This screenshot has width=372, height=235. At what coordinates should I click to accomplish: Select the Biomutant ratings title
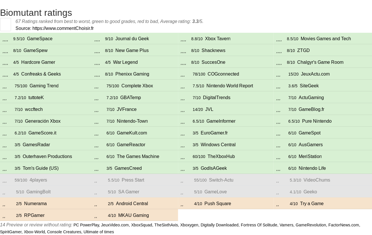(x=36, y=13)
